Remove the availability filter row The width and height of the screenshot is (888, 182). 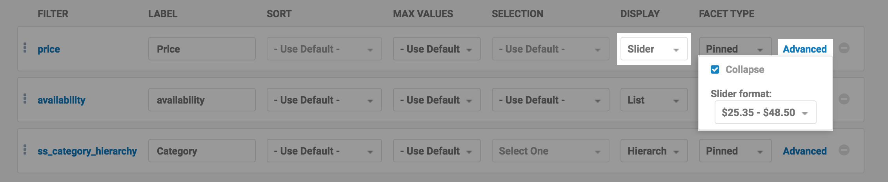[x=844, y=99]
